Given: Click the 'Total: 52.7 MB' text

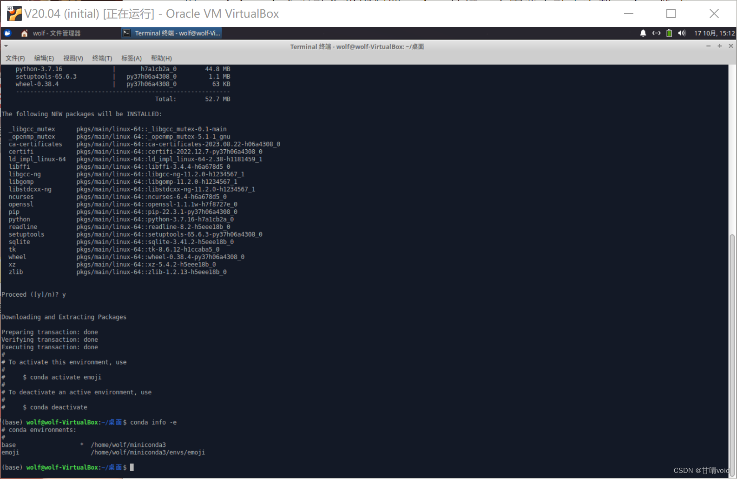Looking at the screenshot, I should (x=193, y=99).
